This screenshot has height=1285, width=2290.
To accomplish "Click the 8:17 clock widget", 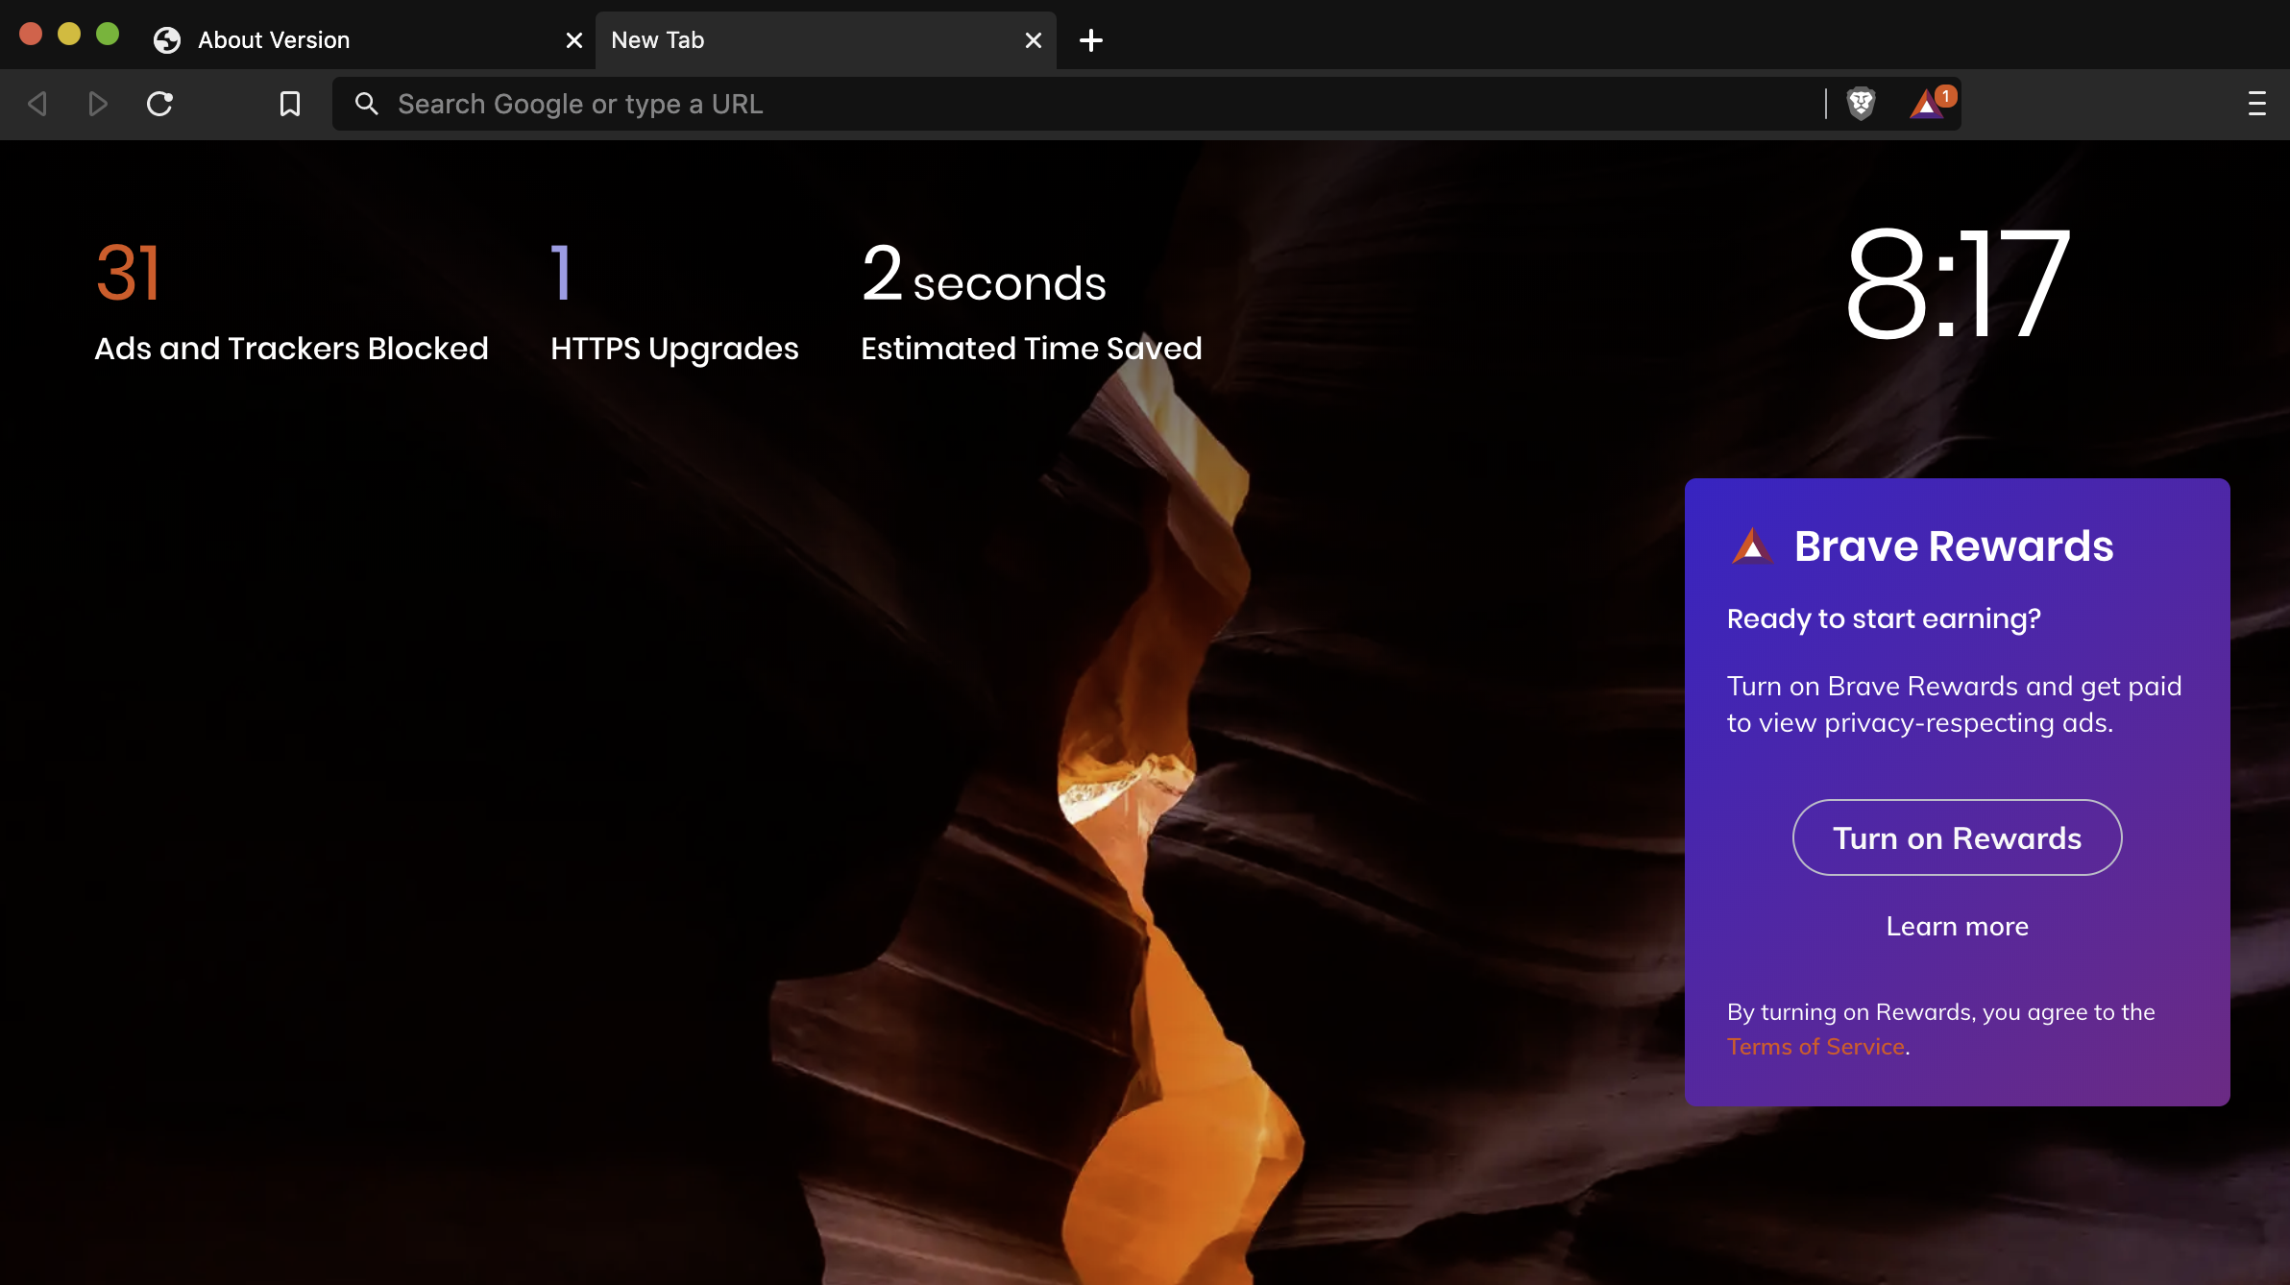I will click(1957, 283).
